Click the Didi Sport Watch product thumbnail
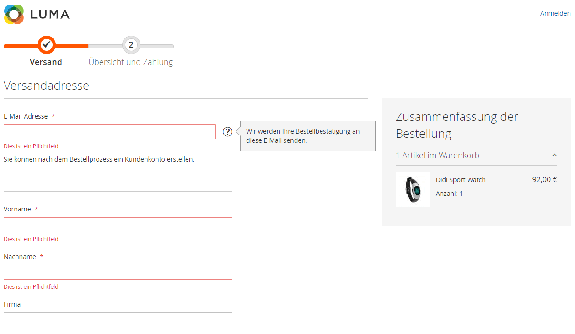 [413, 189]
